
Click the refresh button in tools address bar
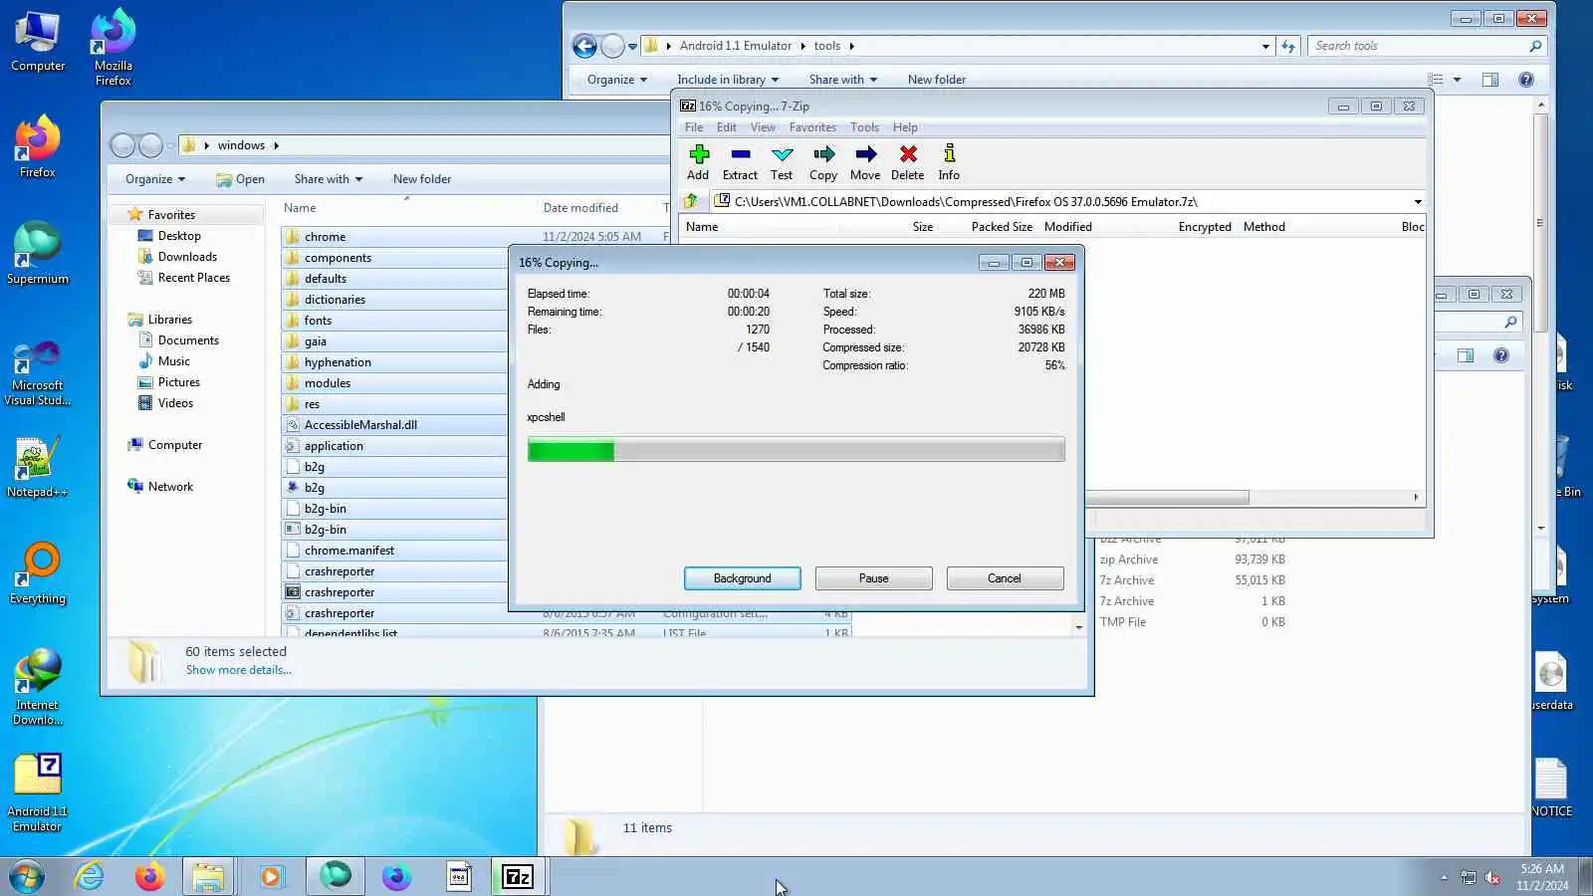tap(1288, 46)
